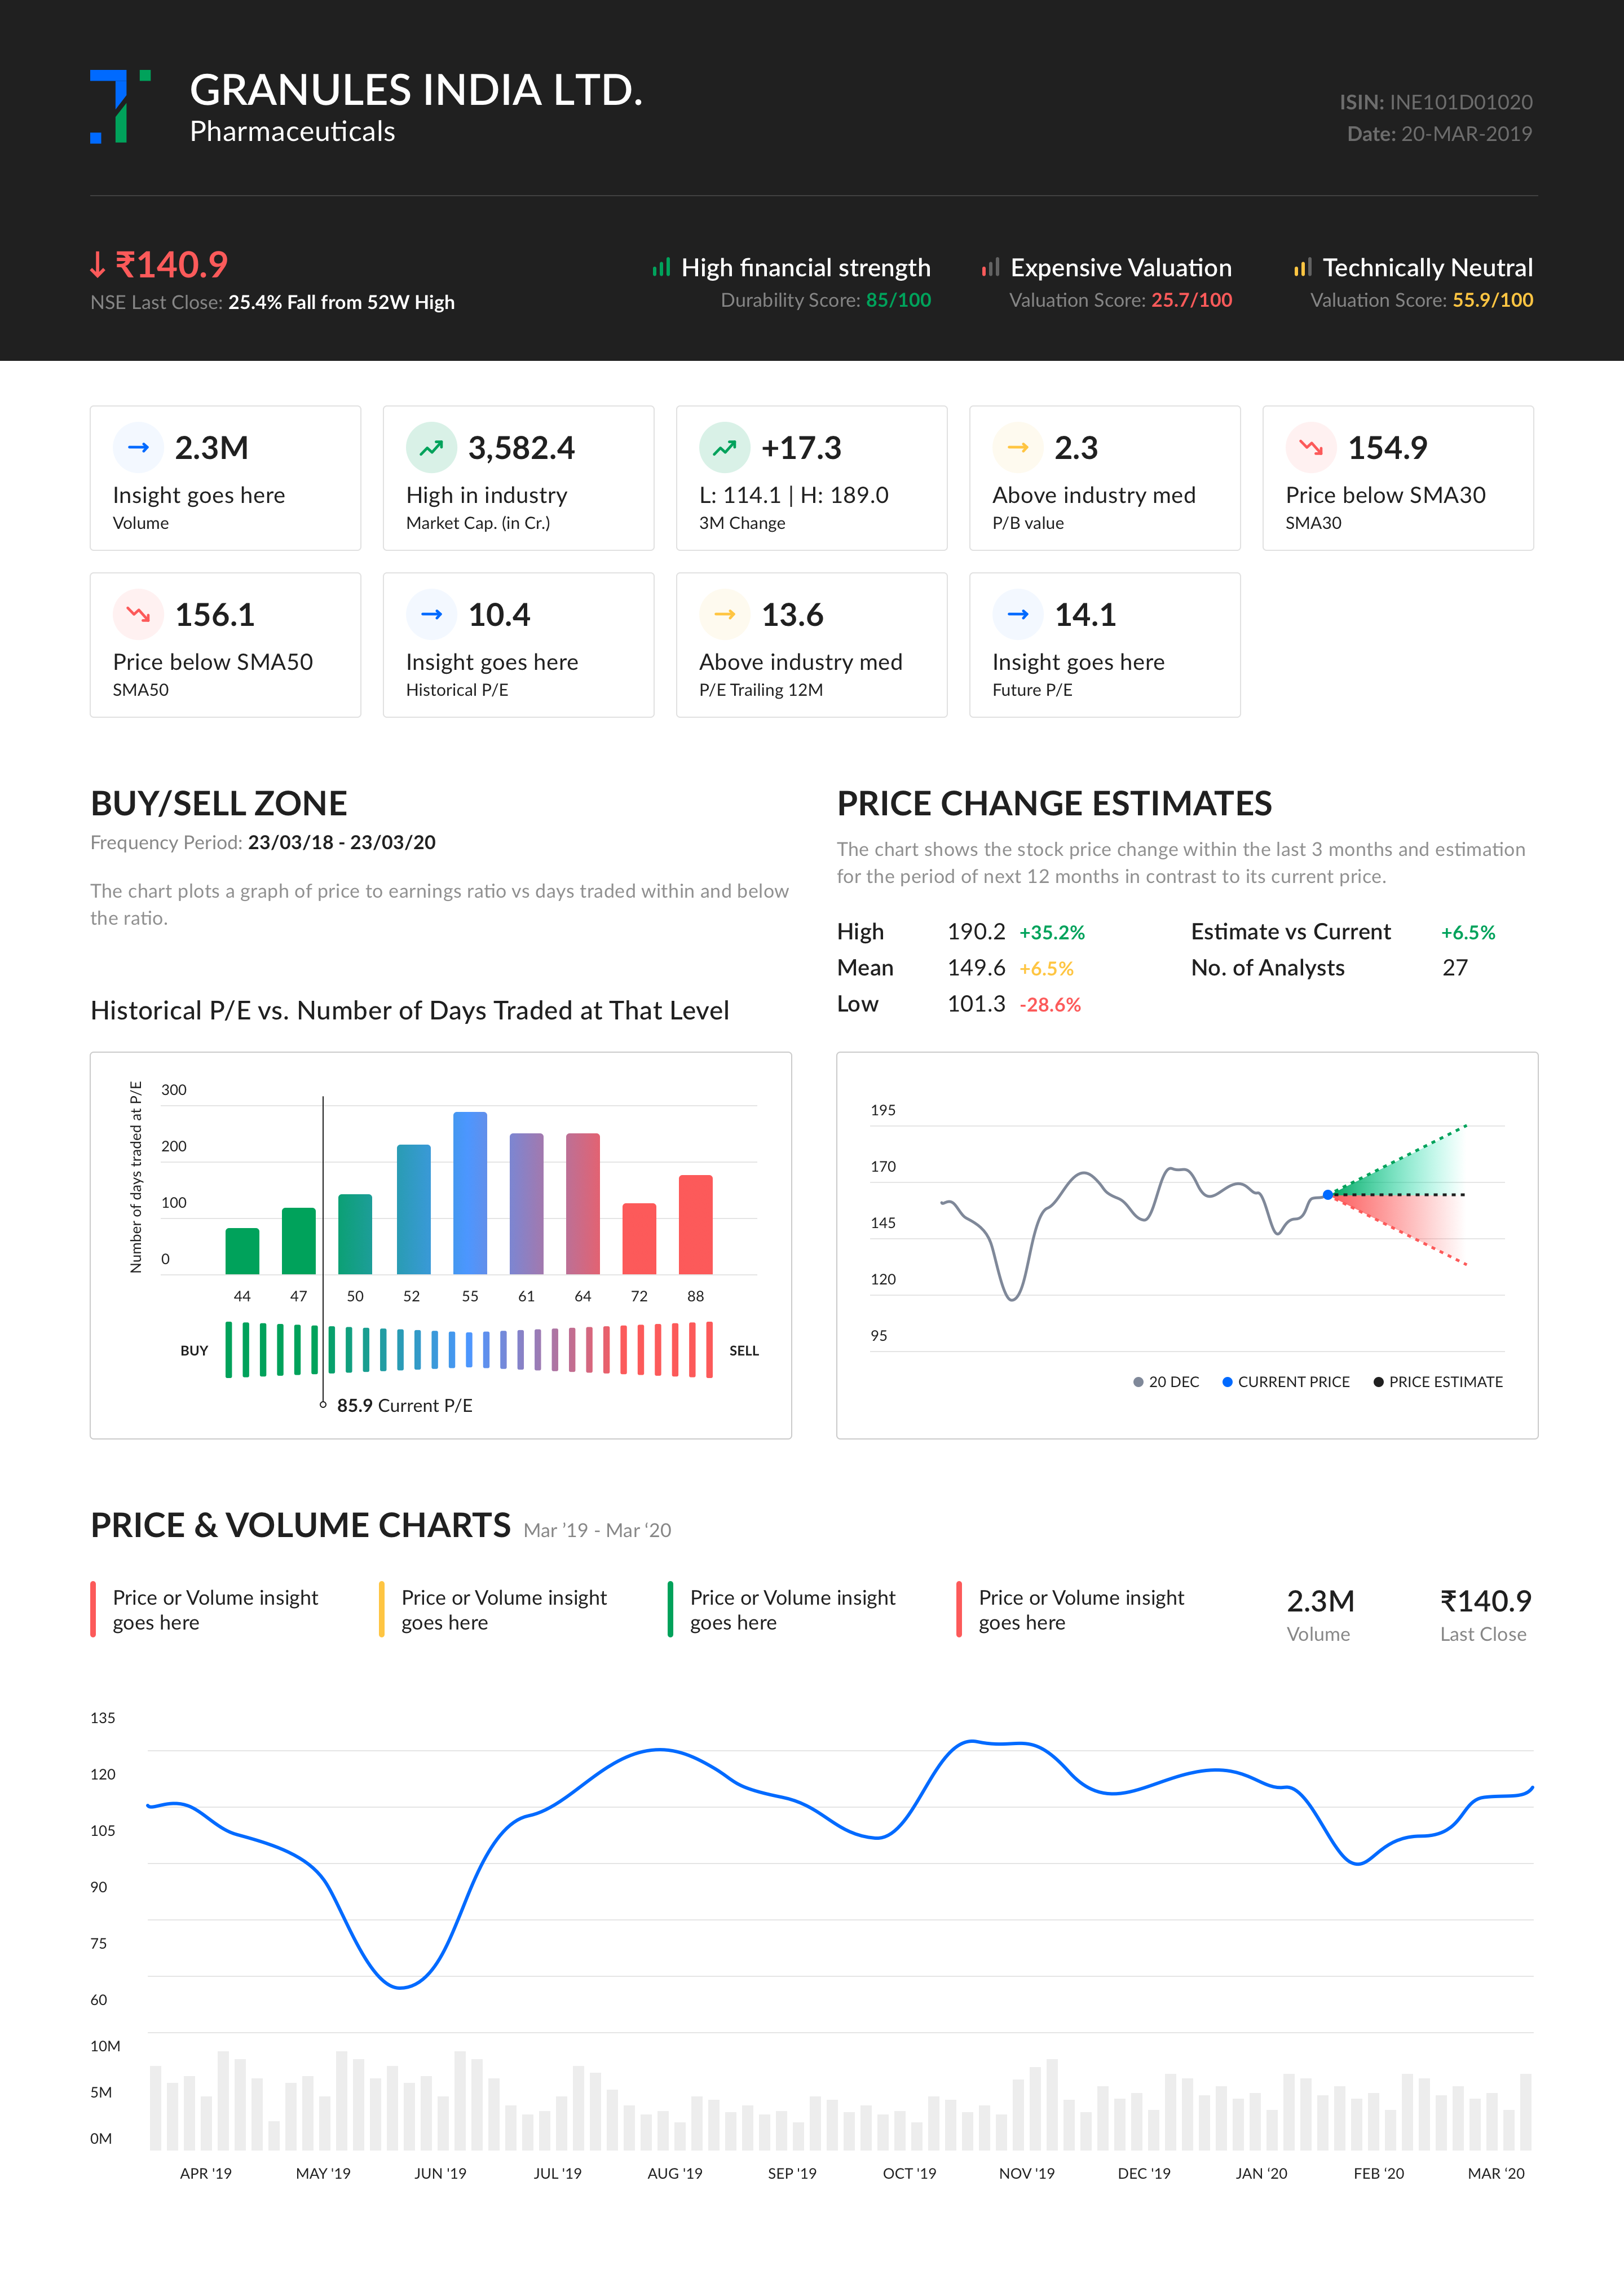Click the 2.3M Volume figure in charts section
The width and height of the screenshot is (1624, 2296).
point(1320,1601)
